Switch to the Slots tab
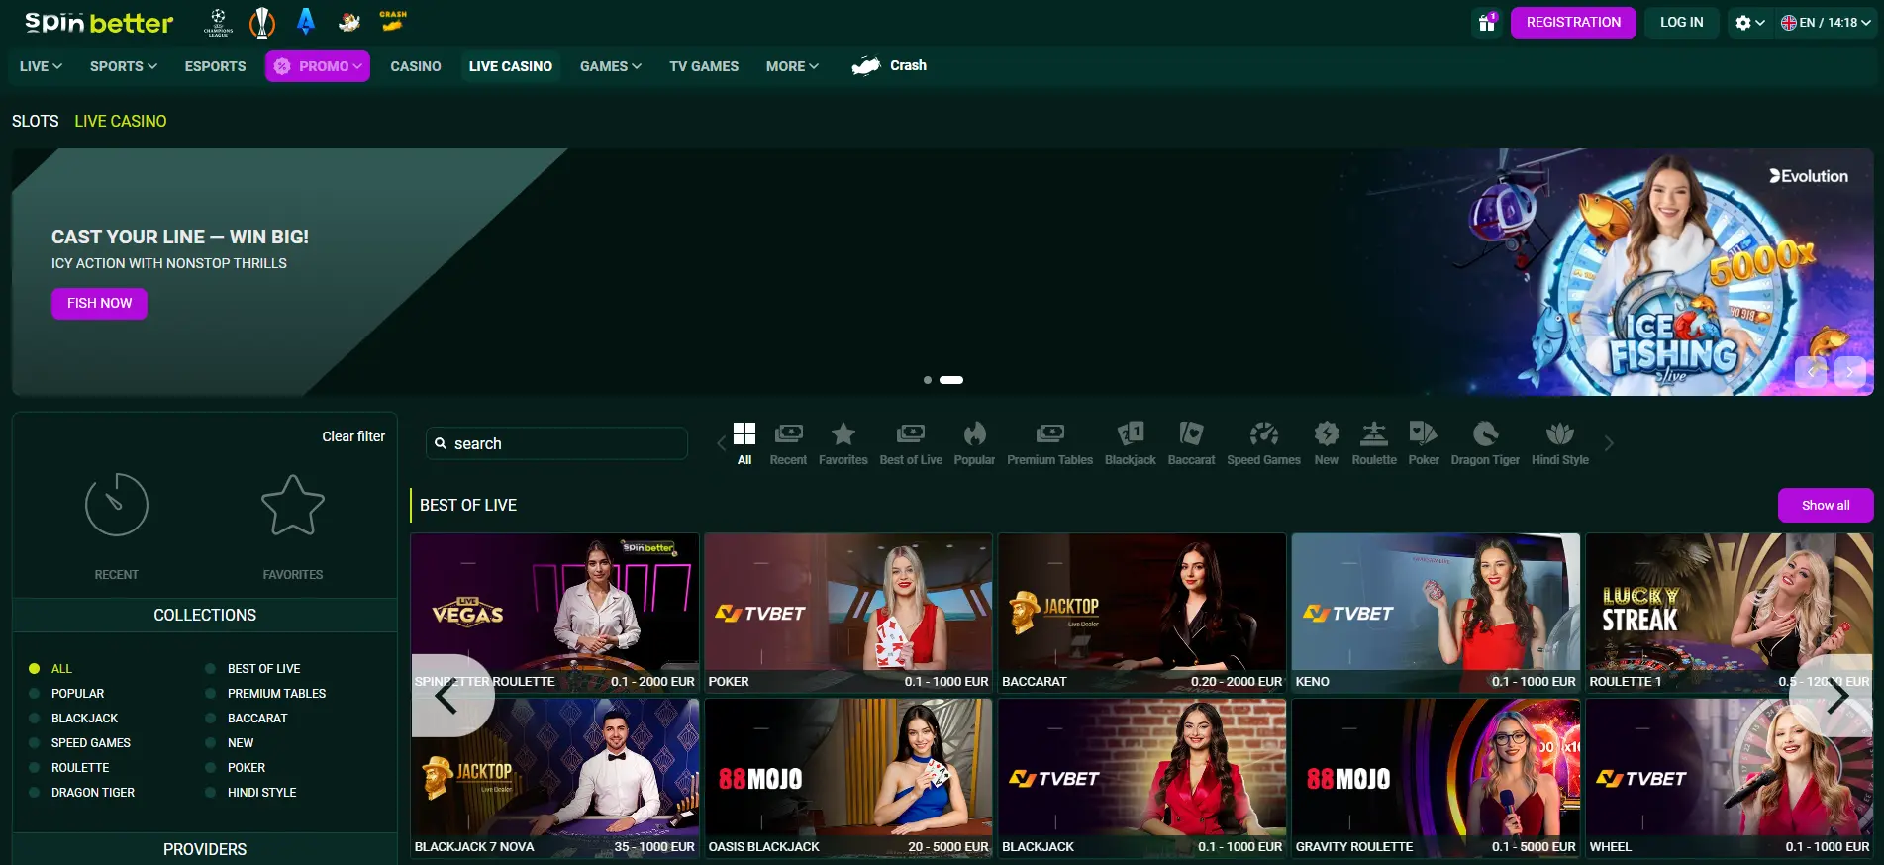 [36, 121]
